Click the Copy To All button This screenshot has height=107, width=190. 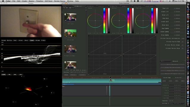click(172, 71)
